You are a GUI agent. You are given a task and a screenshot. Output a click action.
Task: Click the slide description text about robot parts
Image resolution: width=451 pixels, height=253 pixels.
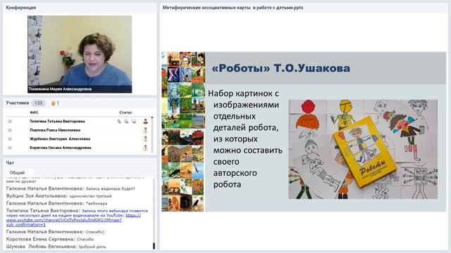245,139
